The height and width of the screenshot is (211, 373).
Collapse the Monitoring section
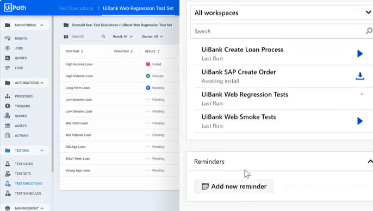42,25
